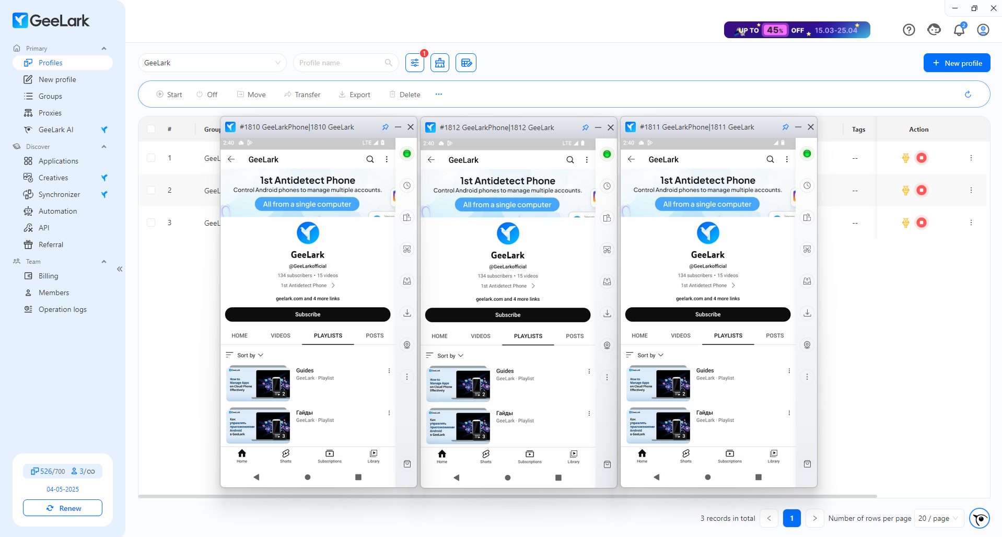Open the notifications bell icon
This screenshot has width=1002, height=537.
[959, 30]
